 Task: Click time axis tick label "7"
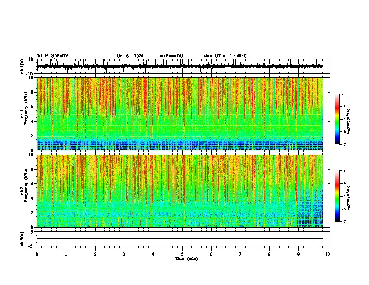coord(240,254)
